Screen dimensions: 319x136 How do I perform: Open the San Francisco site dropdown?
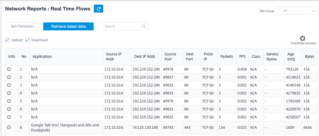pyautogui.click(x=21, y=26)
